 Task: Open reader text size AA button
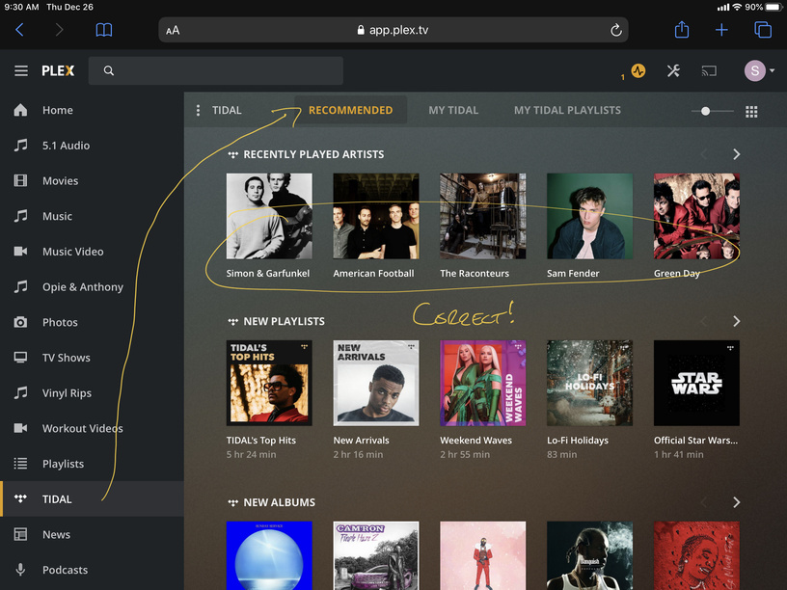pos(173,31)
